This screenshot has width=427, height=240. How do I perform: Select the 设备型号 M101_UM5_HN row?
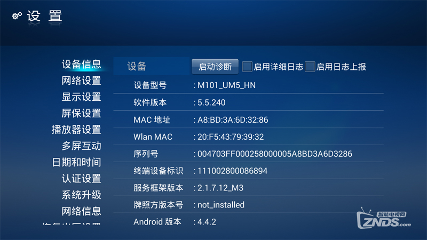[x=248, y=85]
